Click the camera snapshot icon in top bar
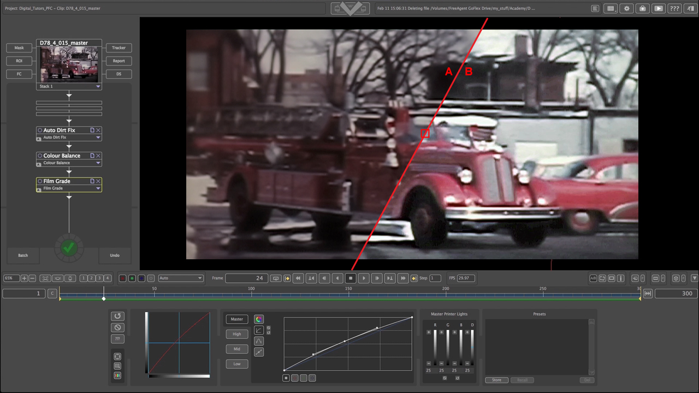 pos(643,8)
